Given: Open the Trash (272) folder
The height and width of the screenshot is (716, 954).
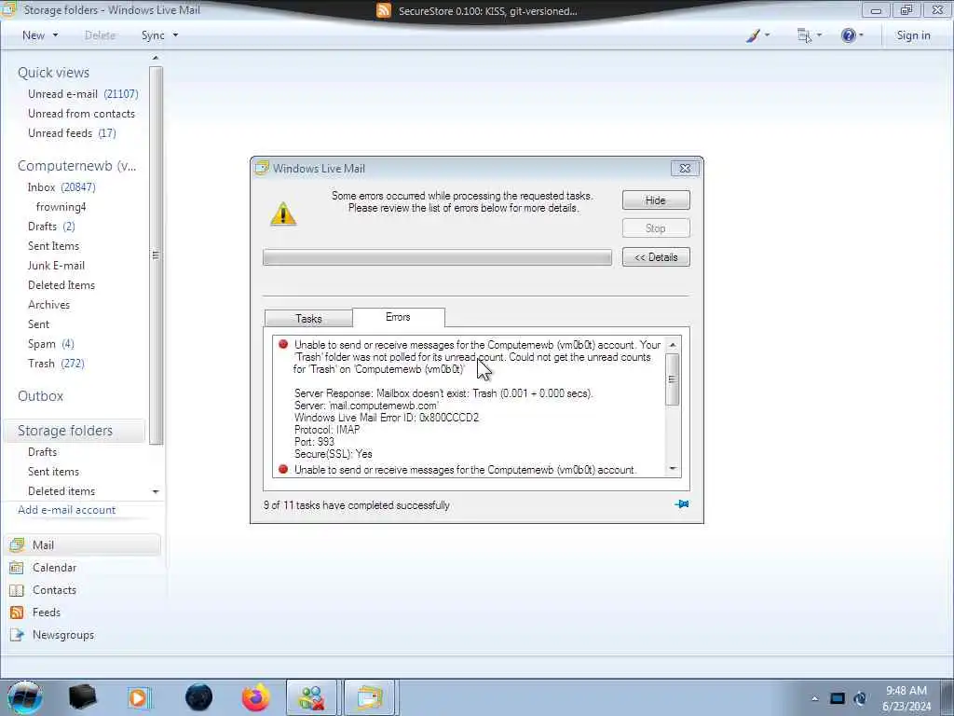Looking at the screenshot, I should coord(56,364).
